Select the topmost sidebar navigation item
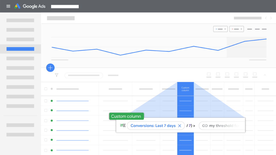The width and height of the screenshot is (276, 155). (20, 20)
